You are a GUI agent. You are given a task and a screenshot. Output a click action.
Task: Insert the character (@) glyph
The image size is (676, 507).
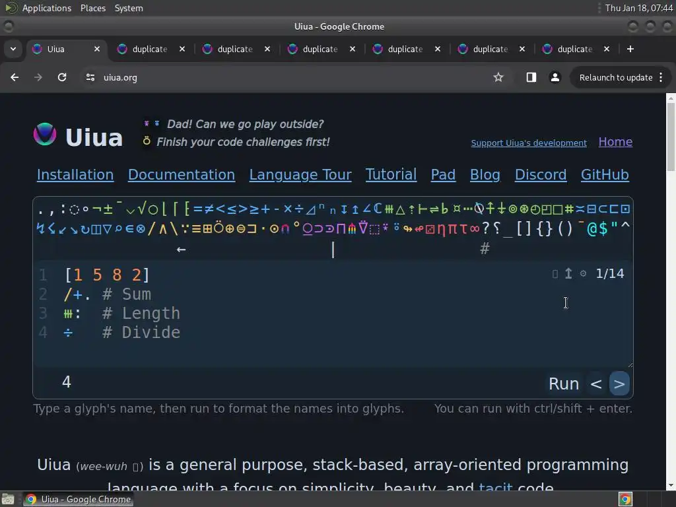click(x=592, y=228)
